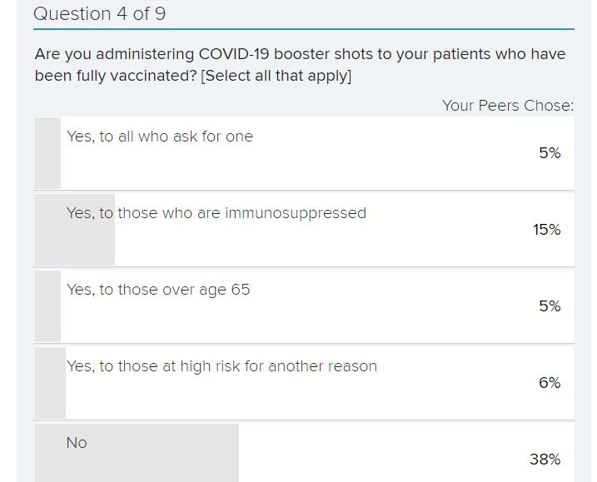This screenshot has width=597, height=482.
Task: Click the gray bar for over age 65
Action: click(47, 306)
